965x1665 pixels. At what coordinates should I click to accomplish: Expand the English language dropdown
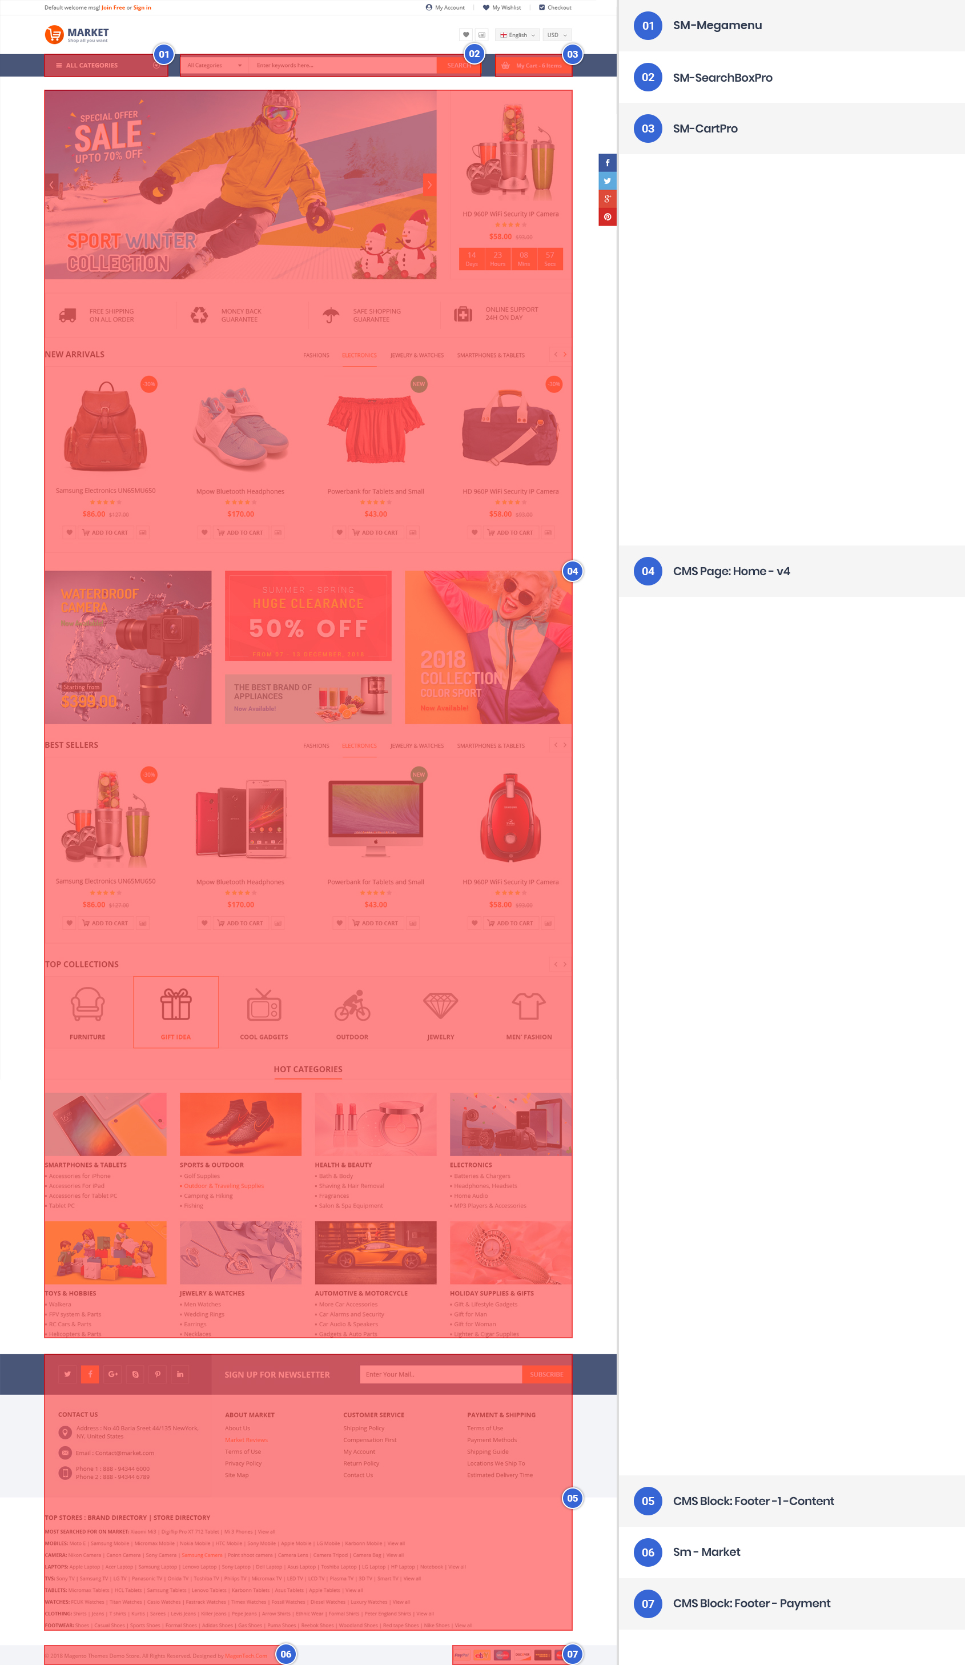[x=517, y=35]
